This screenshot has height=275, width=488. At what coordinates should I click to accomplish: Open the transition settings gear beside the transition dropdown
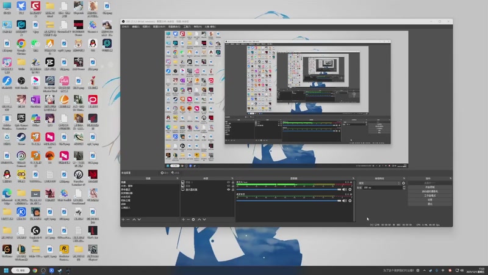[404, 183]
